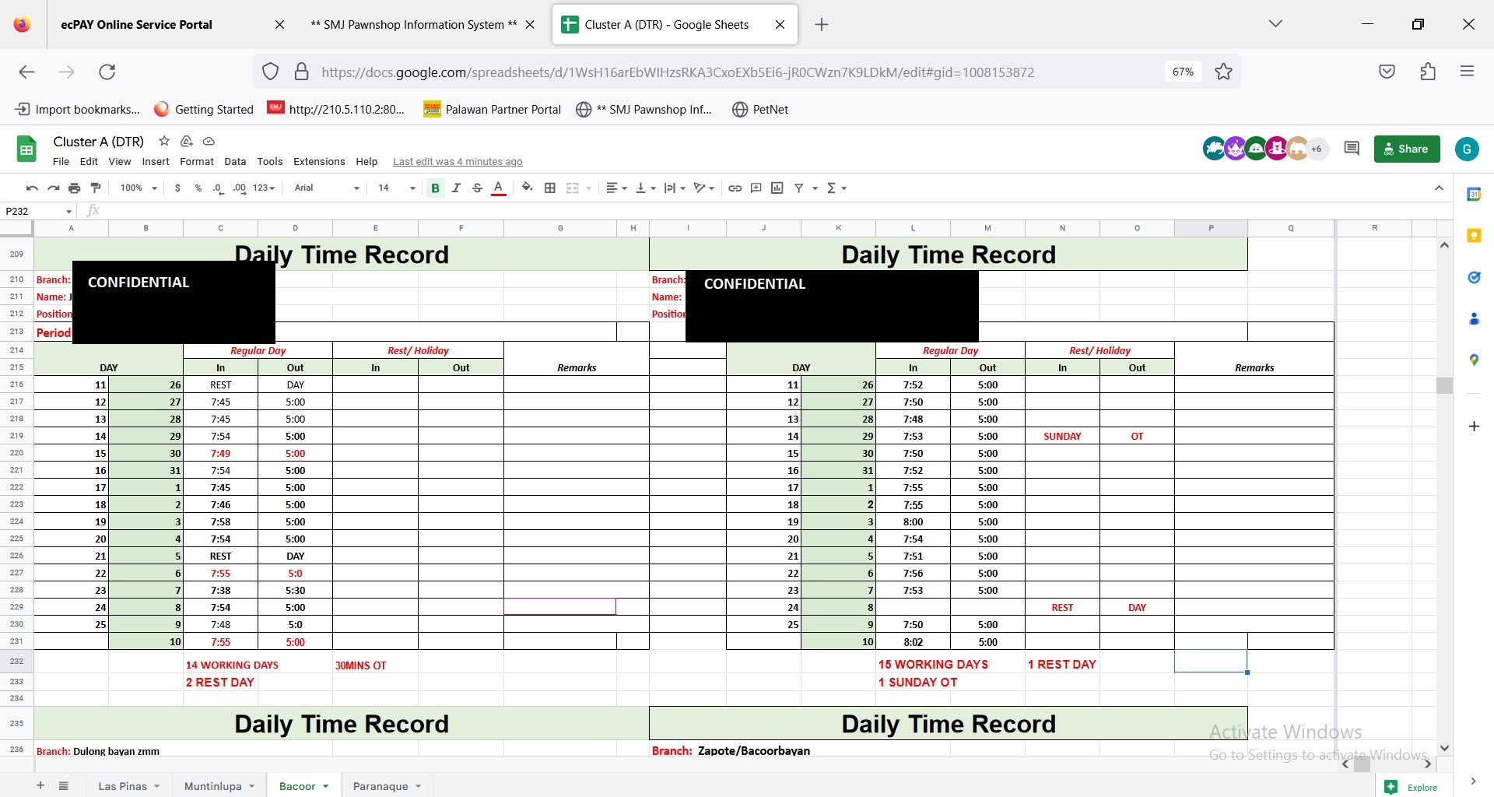Image resolution: width=1494 pixels, height=797 pixels.
Task: Activate the paint format tool
Action: tap(96, 188)
